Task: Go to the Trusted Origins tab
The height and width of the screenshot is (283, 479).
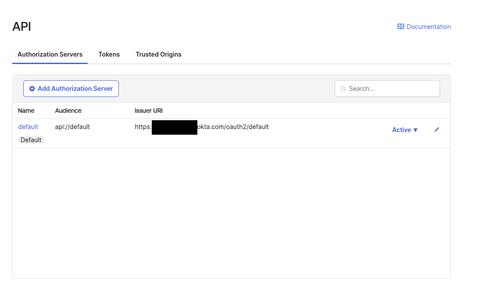Action: 158,54
